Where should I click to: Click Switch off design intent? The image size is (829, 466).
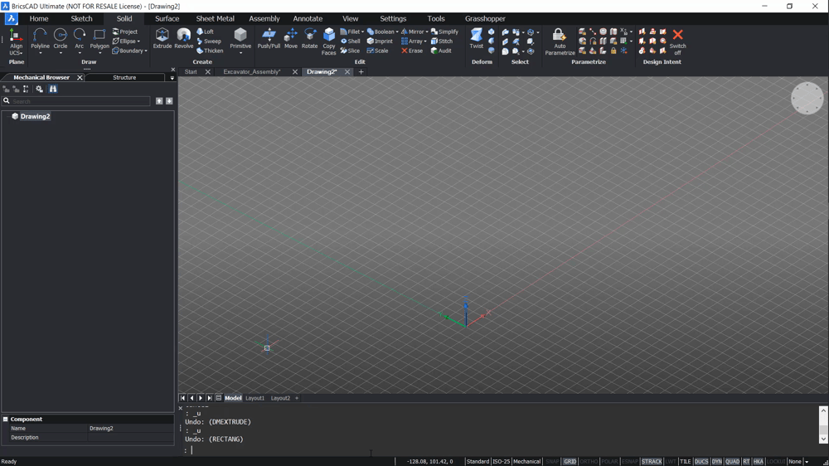click(x=678, y=41)
